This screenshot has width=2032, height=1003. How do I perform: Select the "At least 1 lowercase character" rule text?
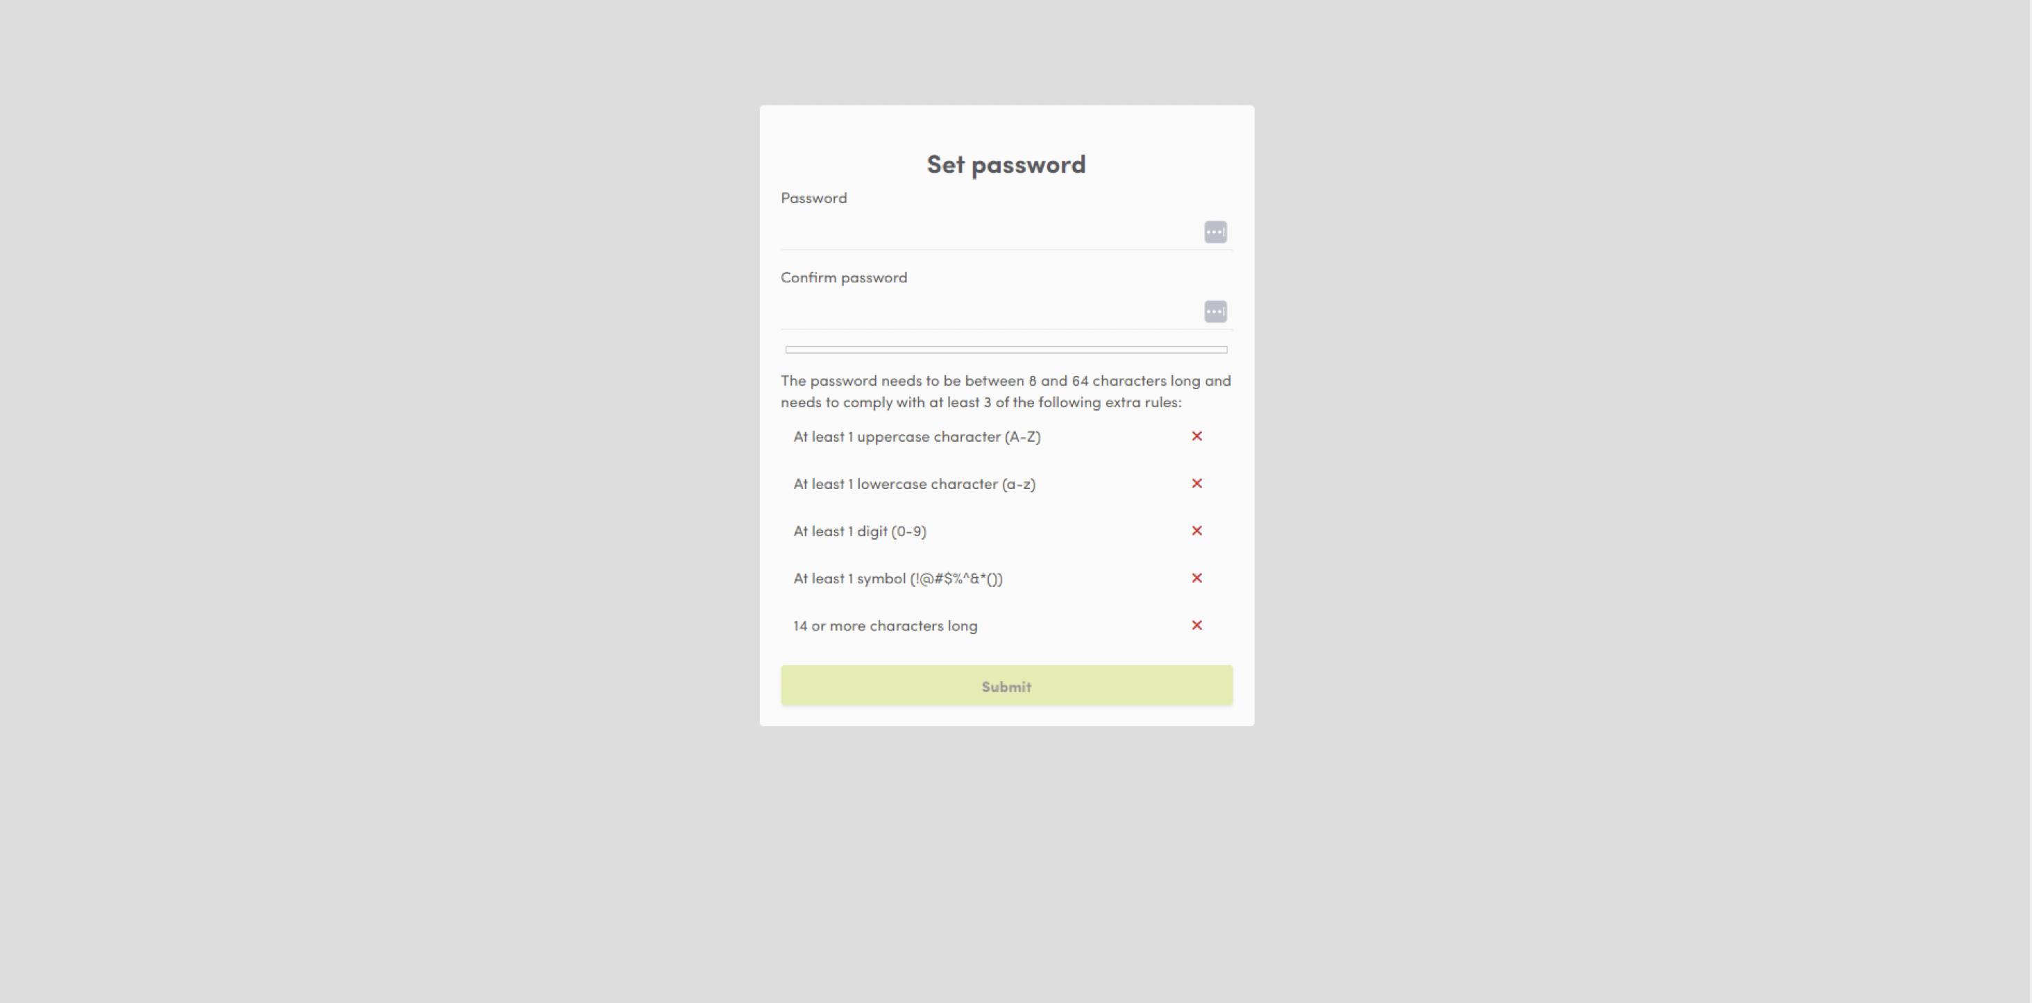coord(914,484)
